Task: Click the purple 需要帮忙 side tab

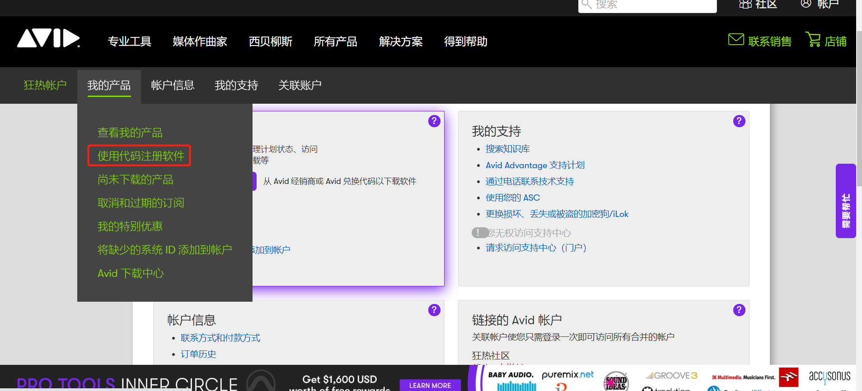Action: 846,201
